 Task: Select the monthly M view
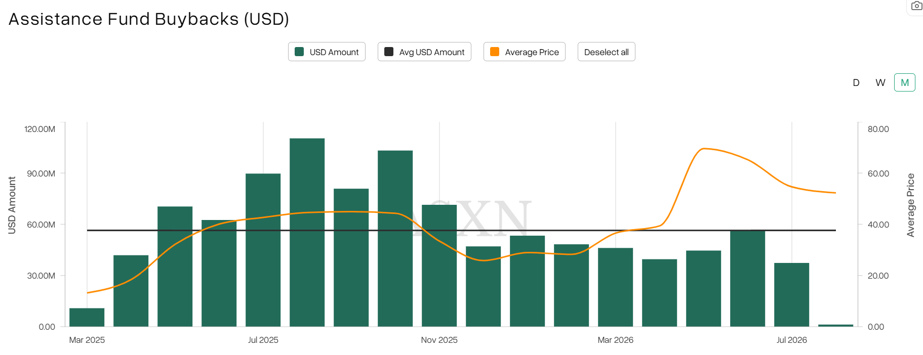click(x=905, y=82)
